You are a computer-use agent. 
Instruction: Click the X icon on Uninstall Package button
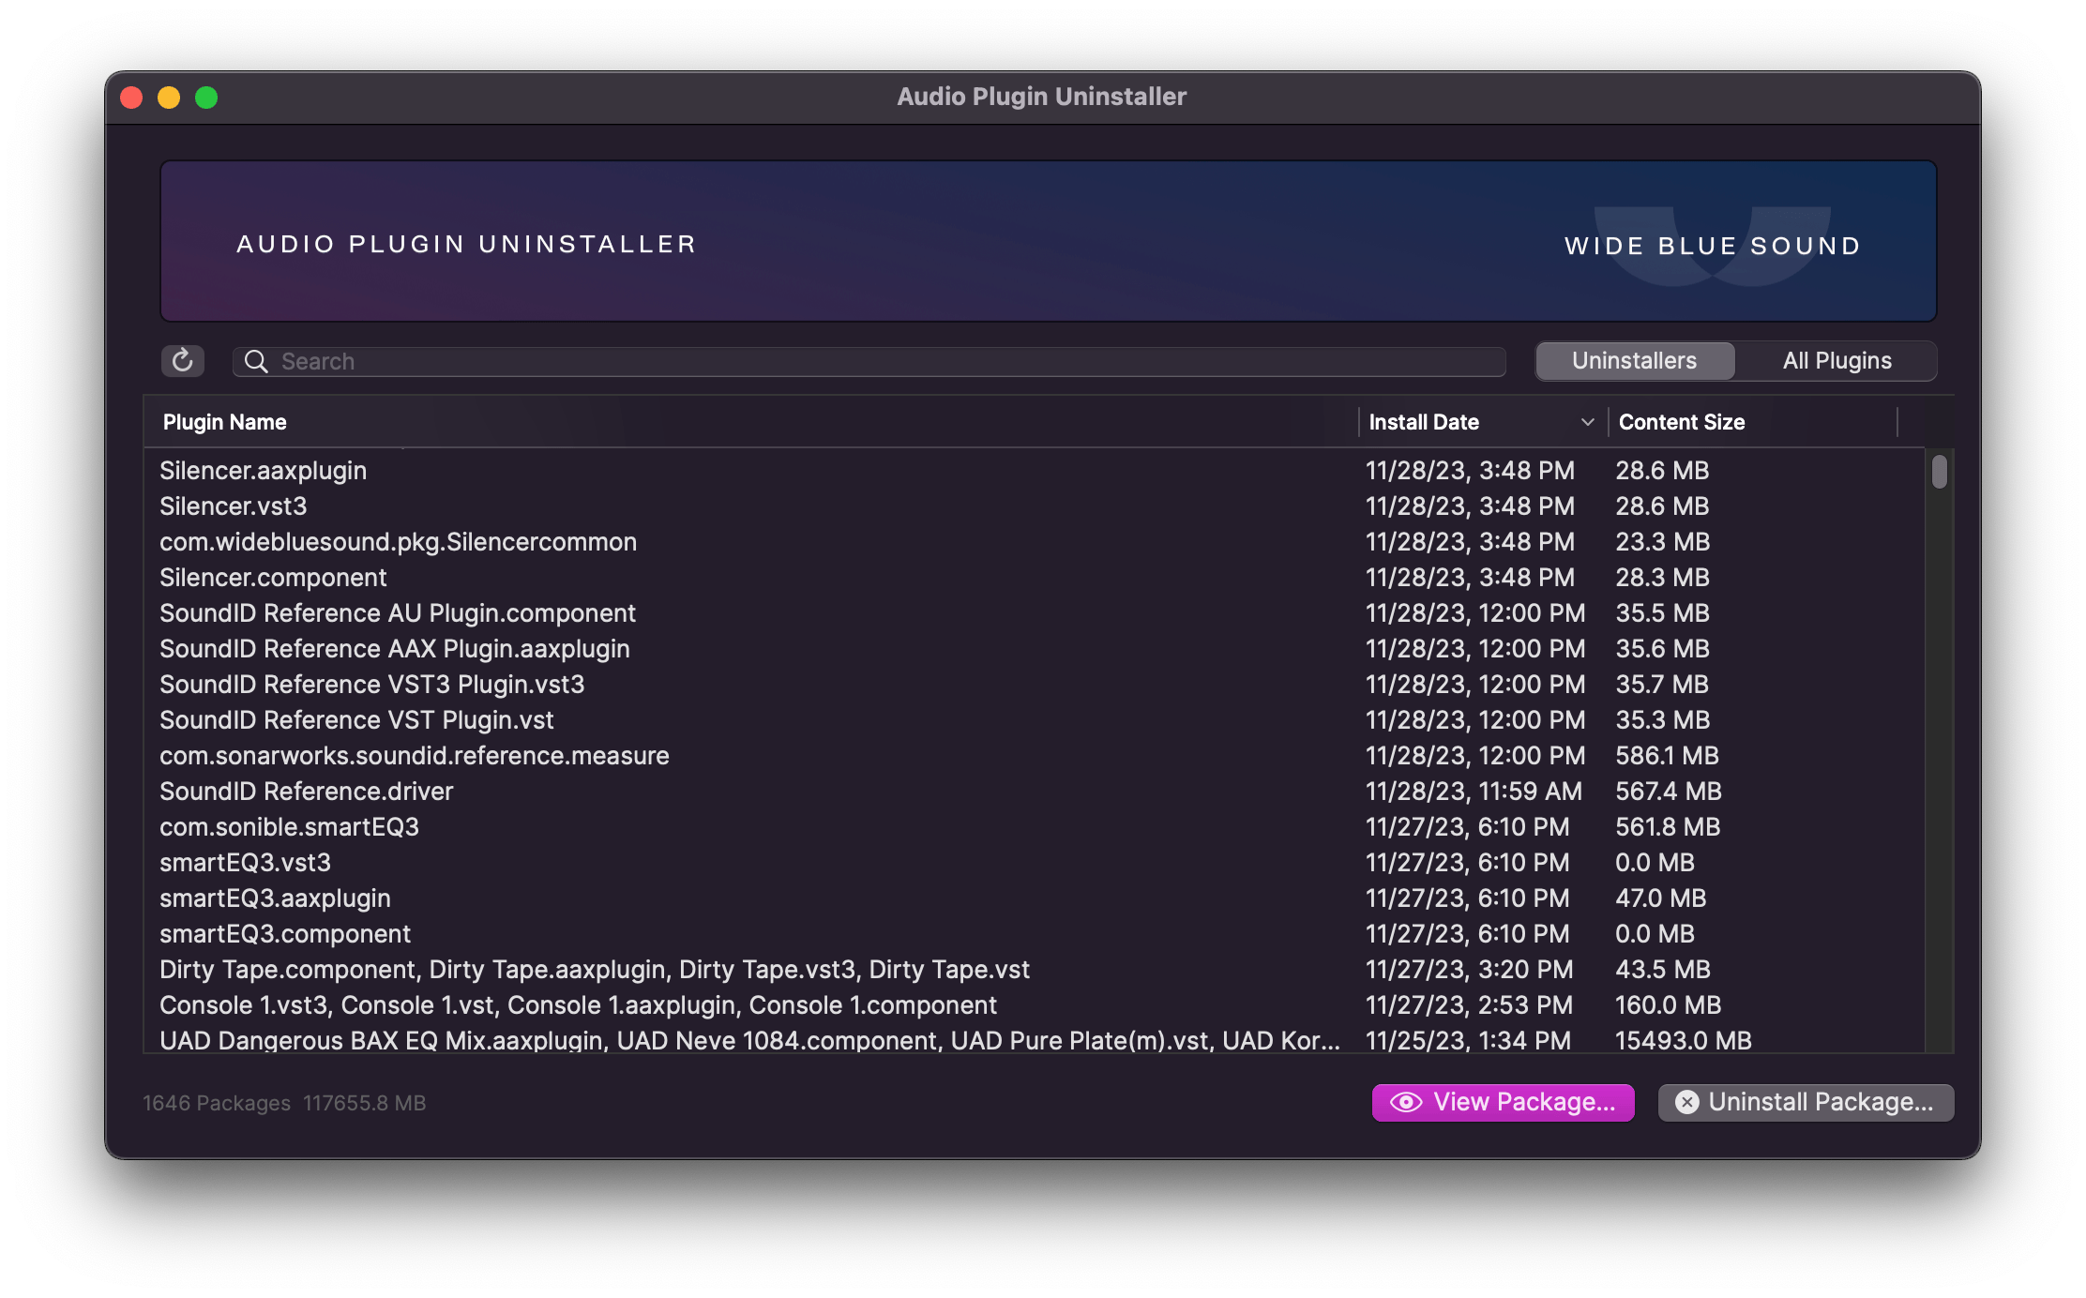(1687, 1102)
